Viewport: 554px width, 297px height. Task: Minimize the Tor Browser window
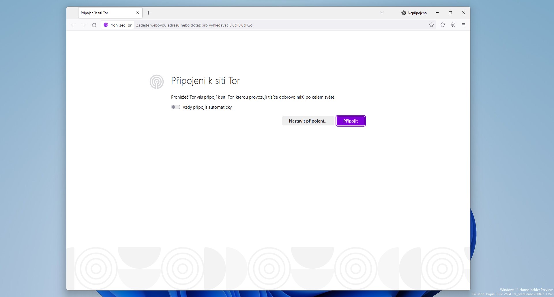437,13
